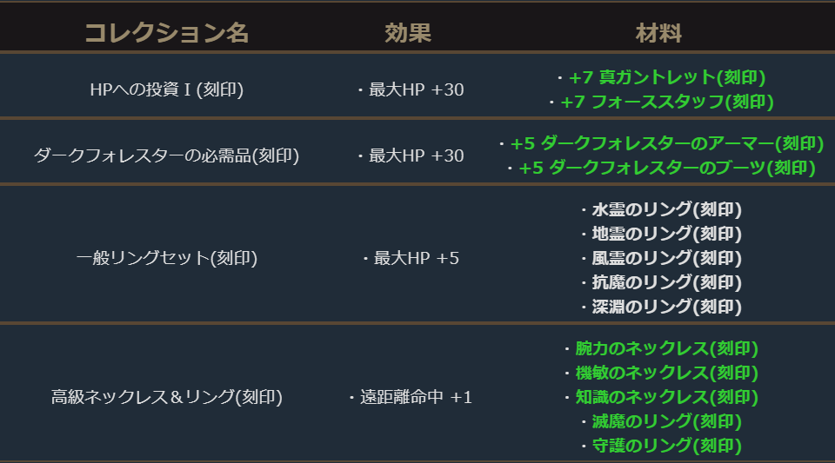Open the 腕力のネックレス(刻印) material link

click(x=666, y=348)
